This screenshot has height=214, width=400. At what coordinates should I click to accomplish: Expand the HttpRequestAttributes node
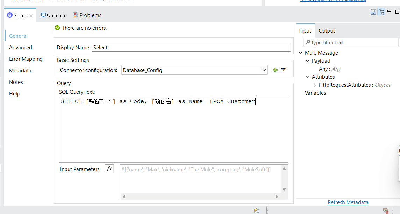click(x=315, y=85)
